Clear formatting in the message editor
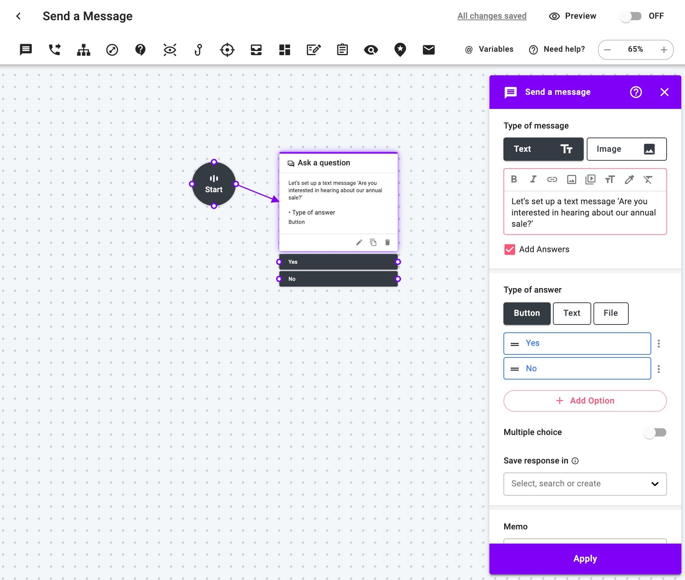 pos(648,179)
